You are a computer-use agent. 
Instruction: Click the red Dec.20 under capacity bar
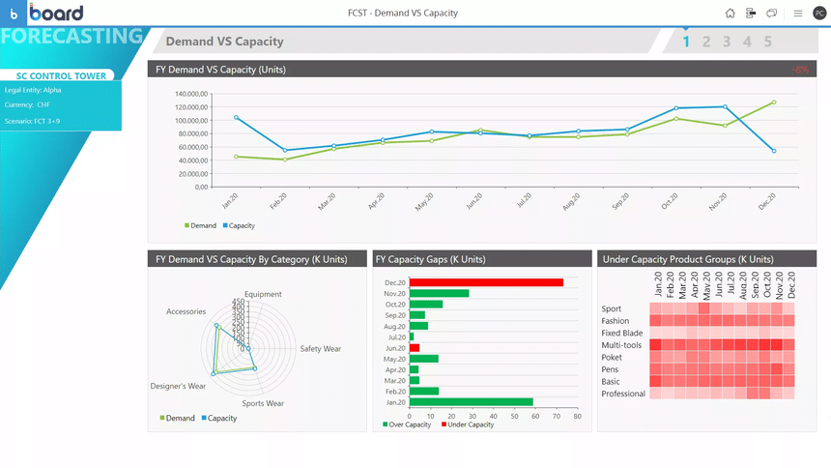coord(486,282)
